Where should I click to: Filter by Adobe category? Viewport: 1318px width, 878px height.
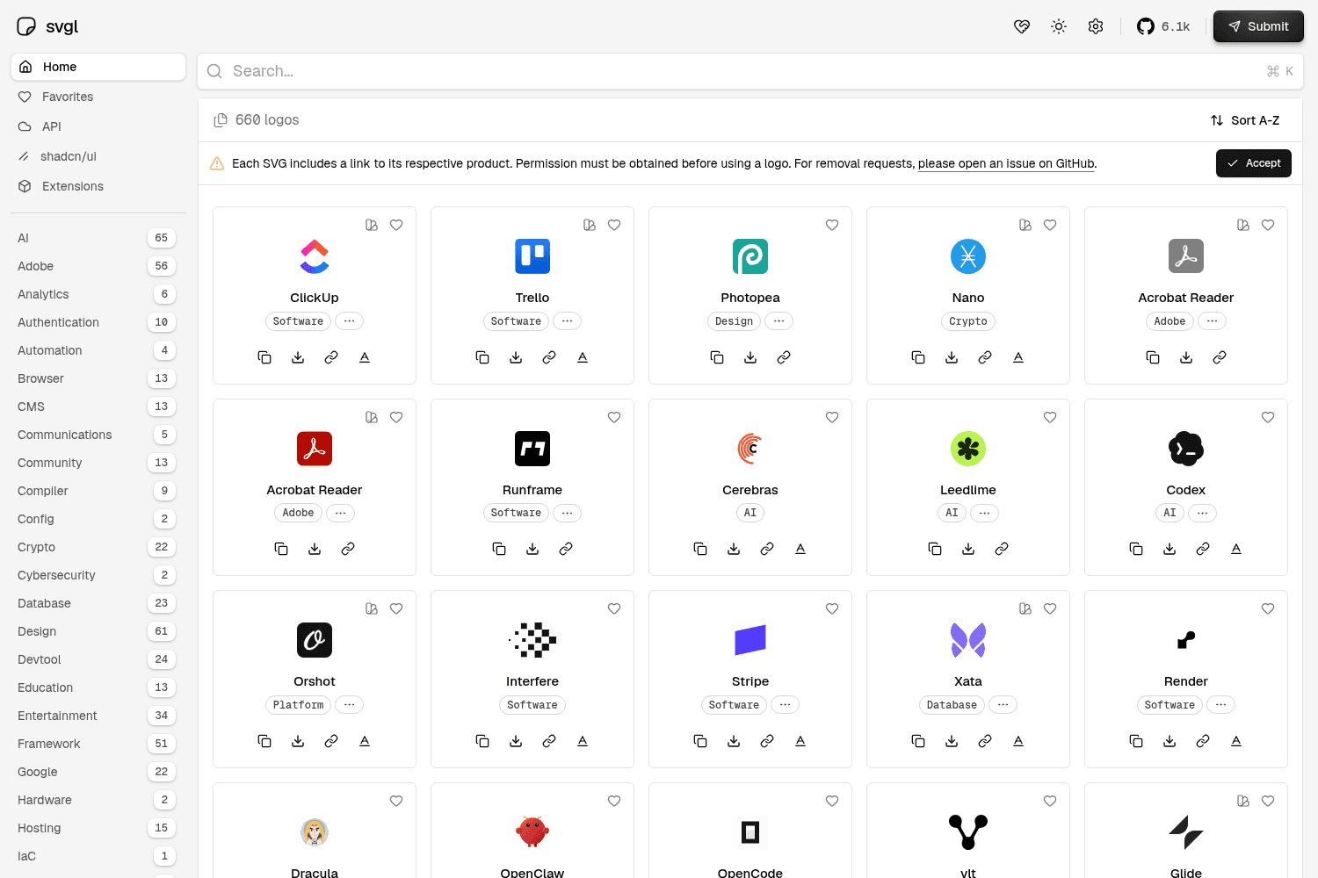click(97, 266)
